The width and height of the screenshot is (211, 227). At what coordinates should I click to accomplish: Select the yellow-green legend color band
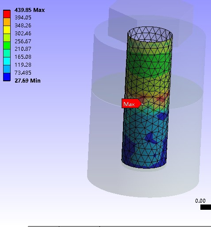pos(7,38)
